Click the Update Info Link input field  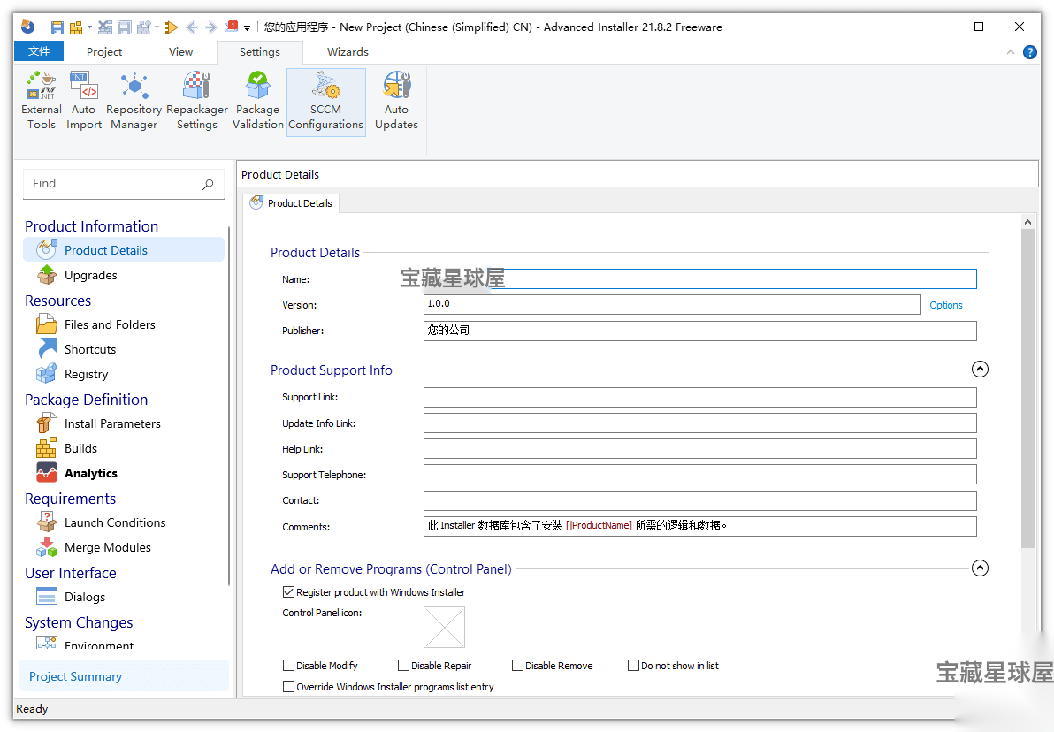[x=699, y=423]
